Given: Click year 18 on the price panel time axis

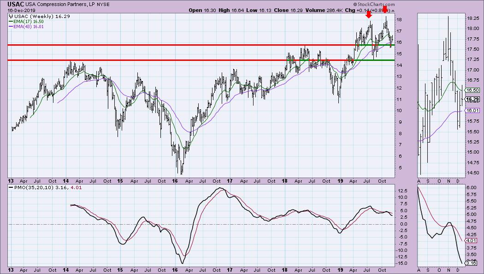Looking at the screenshot, I should [x=284, y=181].
